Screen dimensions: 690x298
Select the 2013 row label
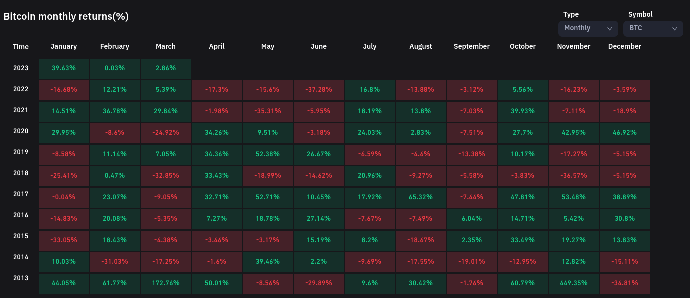pyautogui.click(x=21, y=278)
